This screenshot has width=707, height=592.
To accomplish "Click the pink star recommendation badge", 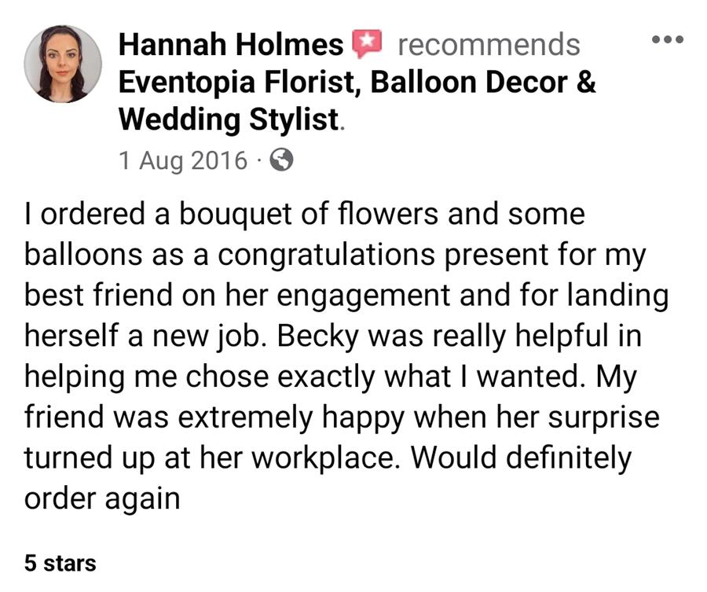I will tap(367, 43).
